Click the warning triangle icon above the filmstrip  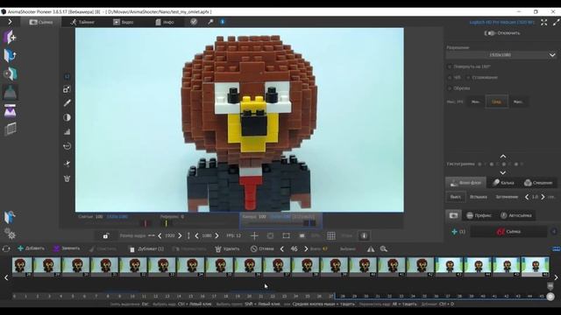pyautogui.click(x=371, y=248)
